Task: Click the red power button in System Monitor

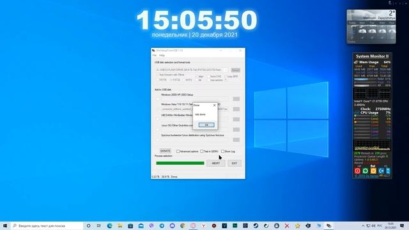Action: 357,171
